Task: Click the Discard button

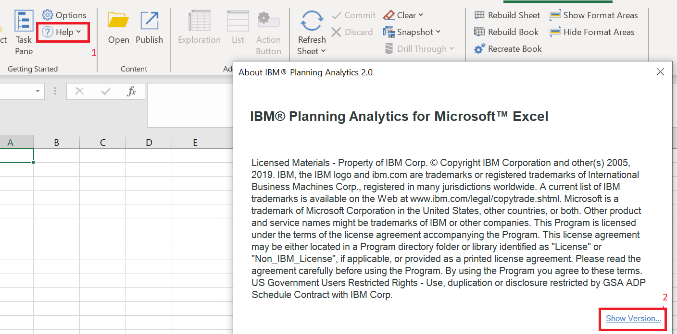Action: [x=352, y=32]
